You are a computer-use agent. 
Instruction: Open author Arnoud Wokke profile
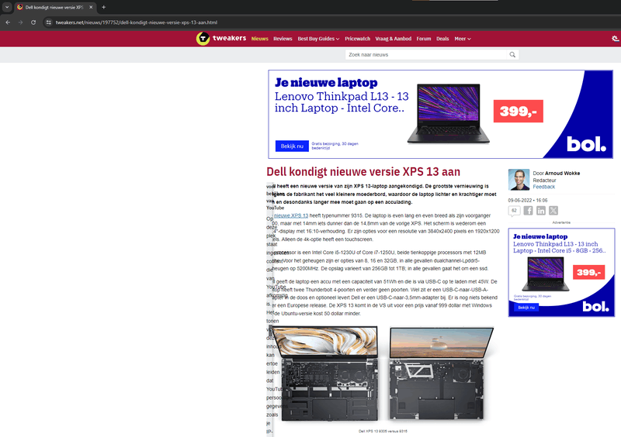tap(562, 174)
